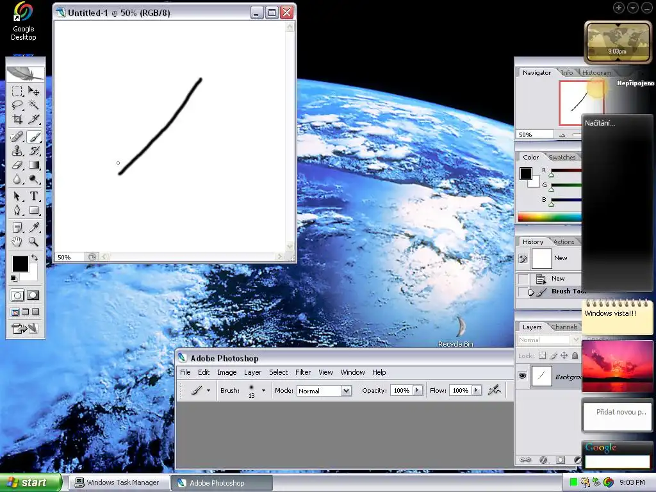Select the Eyedropper tool
The width and height of the screenshot is (656, 492).
tap(34, 227)
